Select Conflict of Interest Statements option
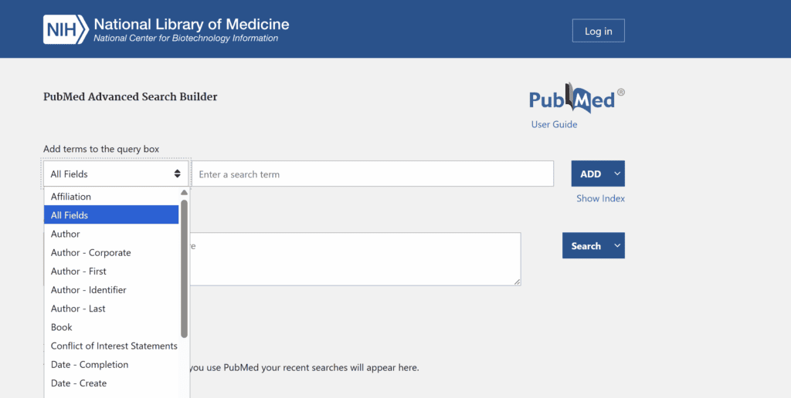This screenshot has height=398, width=791. tap(111, 346)
